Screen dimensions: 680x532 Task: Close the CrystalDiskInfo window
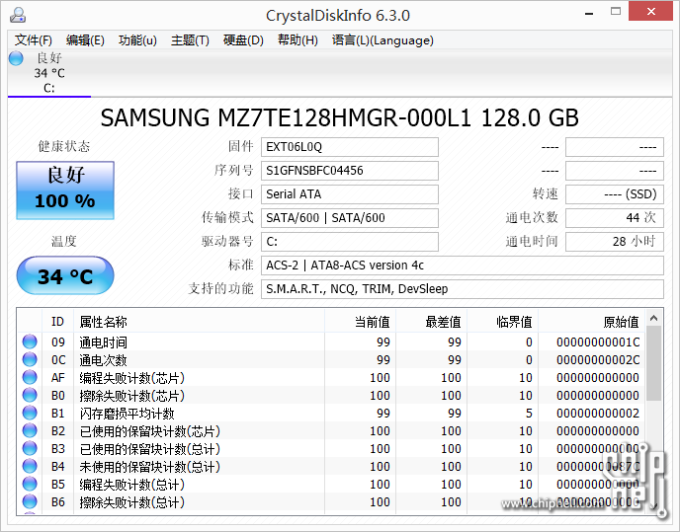pyautogui.click(x=651, y=12)
